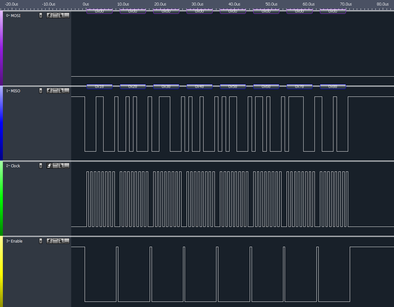Set falling edge trigger on Enable channel
The width and height of the screenshot is (394, 307).
click(60, 241)
